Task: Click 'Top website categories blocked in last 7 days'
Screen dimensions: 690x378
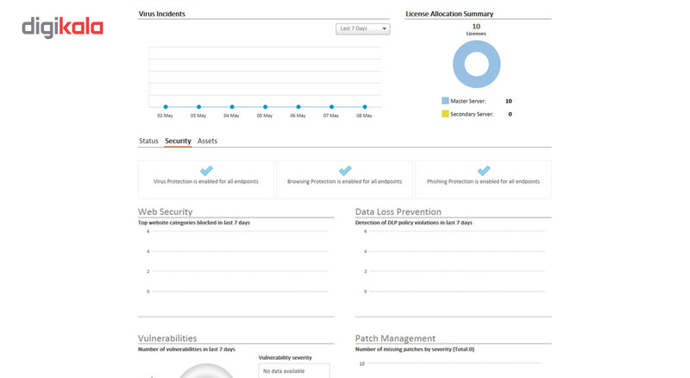Action: (x=194, y=223)
